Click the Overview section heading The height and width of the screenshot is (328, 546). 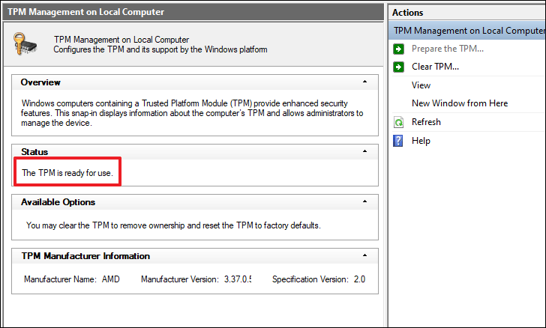(x=40, y=82)
